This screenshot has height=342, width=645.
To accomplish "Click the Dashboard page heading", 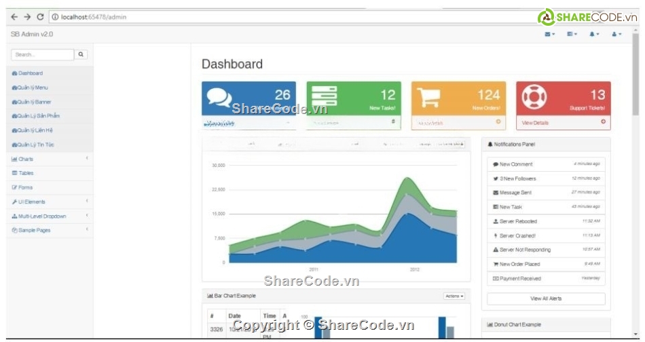I will tap(232, 64).
